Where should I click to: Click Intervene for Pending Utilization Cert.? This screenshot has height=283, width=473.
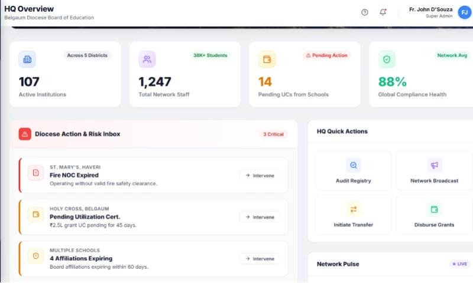[x=260, y=217]
